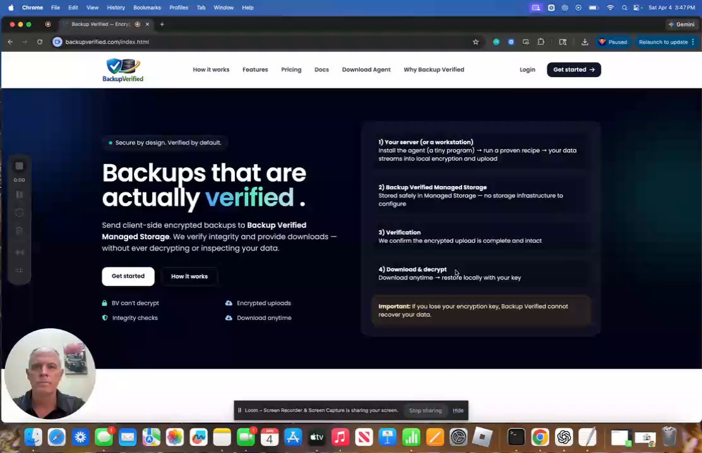The width and height of the screenshot is (702, 453).
Task: Open Finder from the Dock
Action: 33,437
